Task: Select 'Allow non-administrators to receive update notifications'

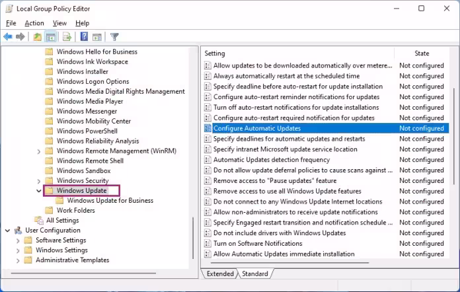Action: pyautogui.click(x=295, y=212)
